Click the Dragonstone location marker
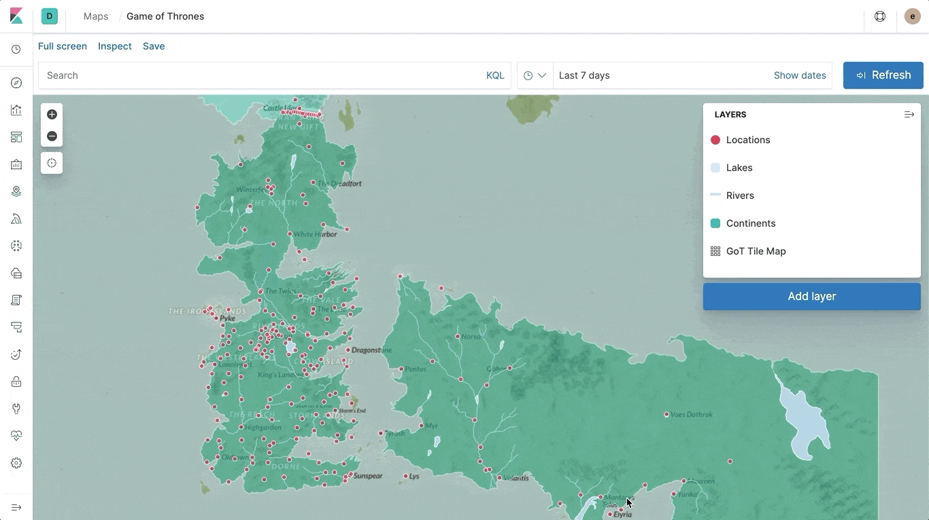Screen dimensions: 929x520 coord(348,350)
